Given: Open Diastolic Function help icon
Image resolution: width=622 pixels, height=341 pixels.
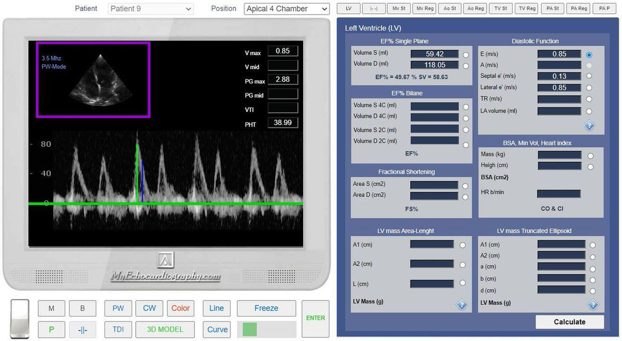Looking at the screenshot, I should click(x=589, y=125).
